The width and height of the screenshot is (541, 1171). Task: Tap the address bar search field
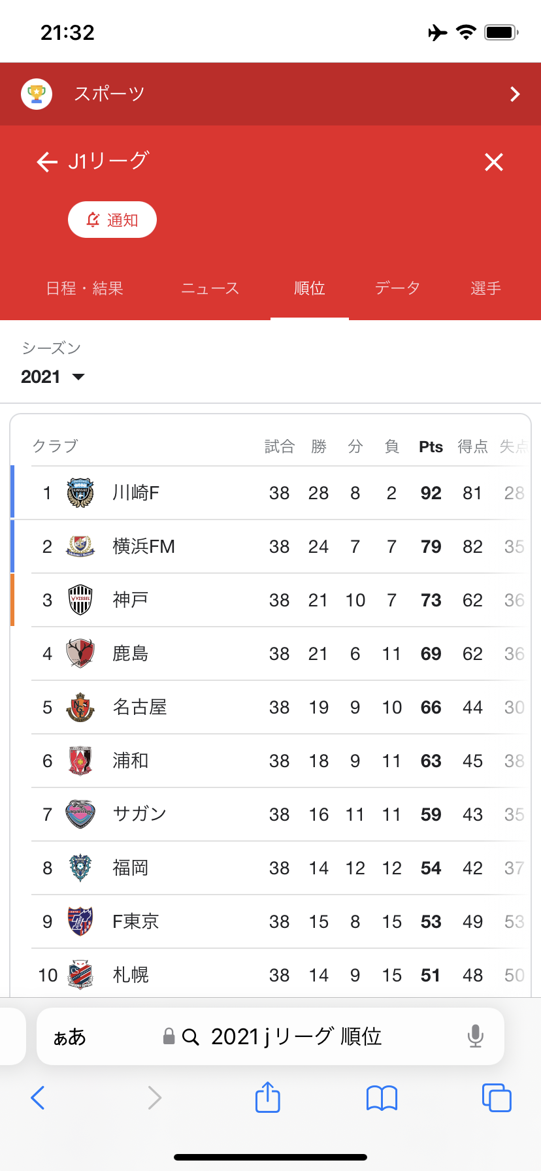pyautogui.click(x=295, y=1036)
